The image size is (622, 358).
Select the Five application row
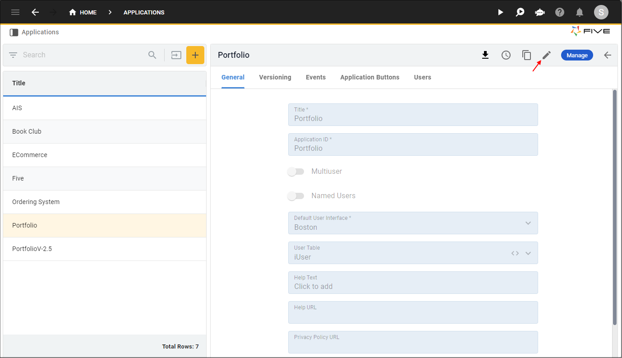click(x=105, y=179)
